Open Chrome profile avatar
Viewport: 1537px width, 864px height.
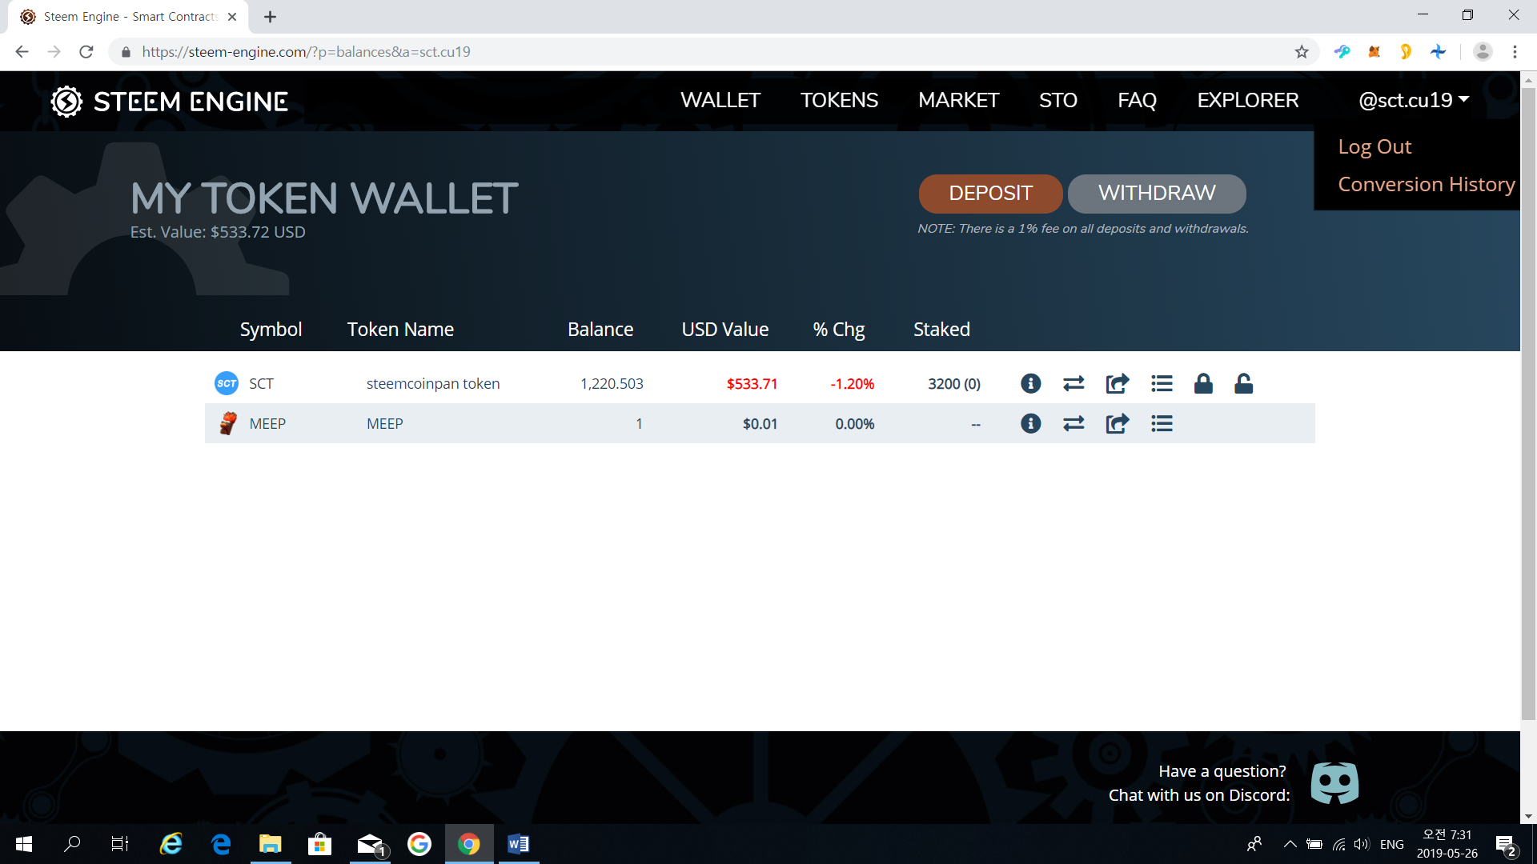tap(1483, 52)
